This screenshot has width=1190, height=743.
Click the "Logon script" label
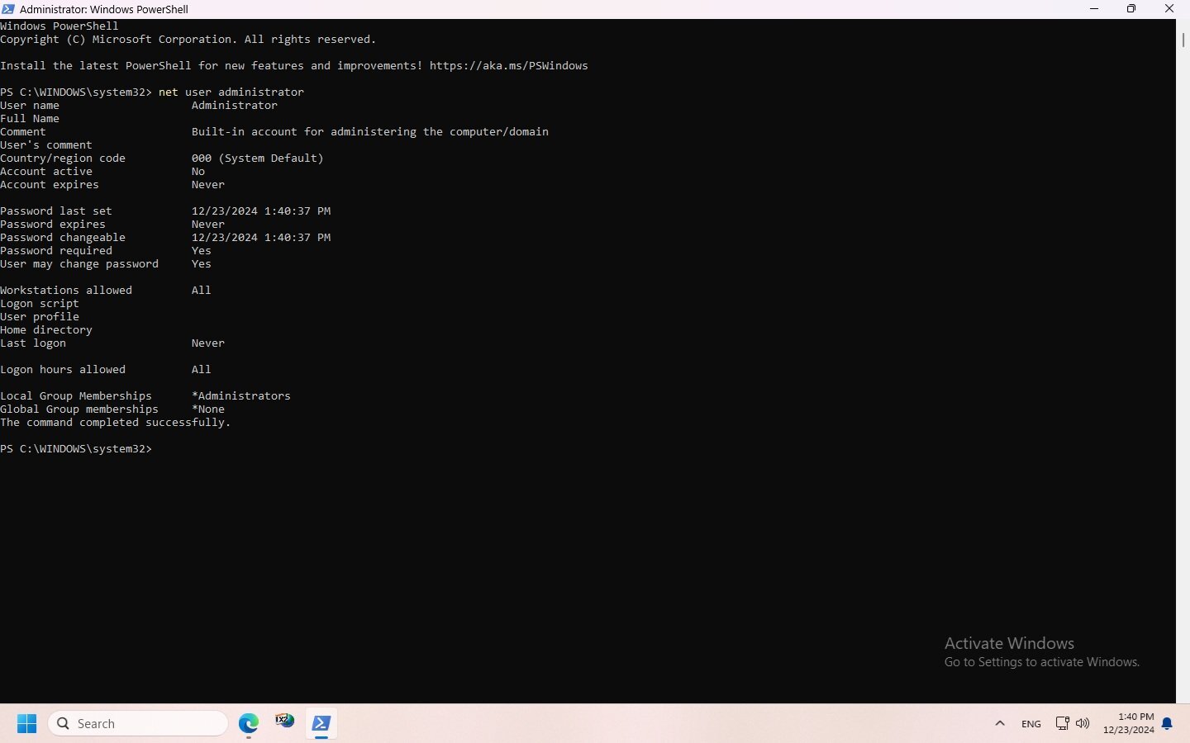click(40, 304)
